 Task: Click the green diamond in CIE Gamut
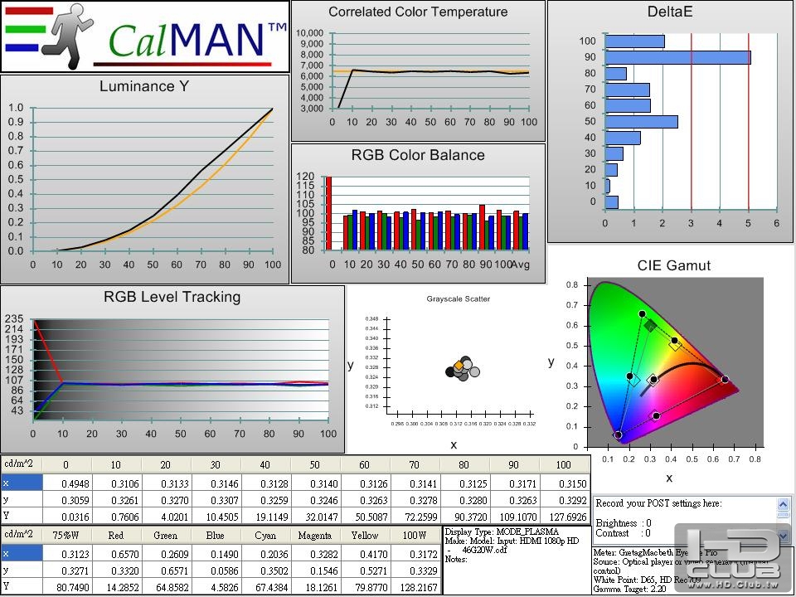pos(650,325)
